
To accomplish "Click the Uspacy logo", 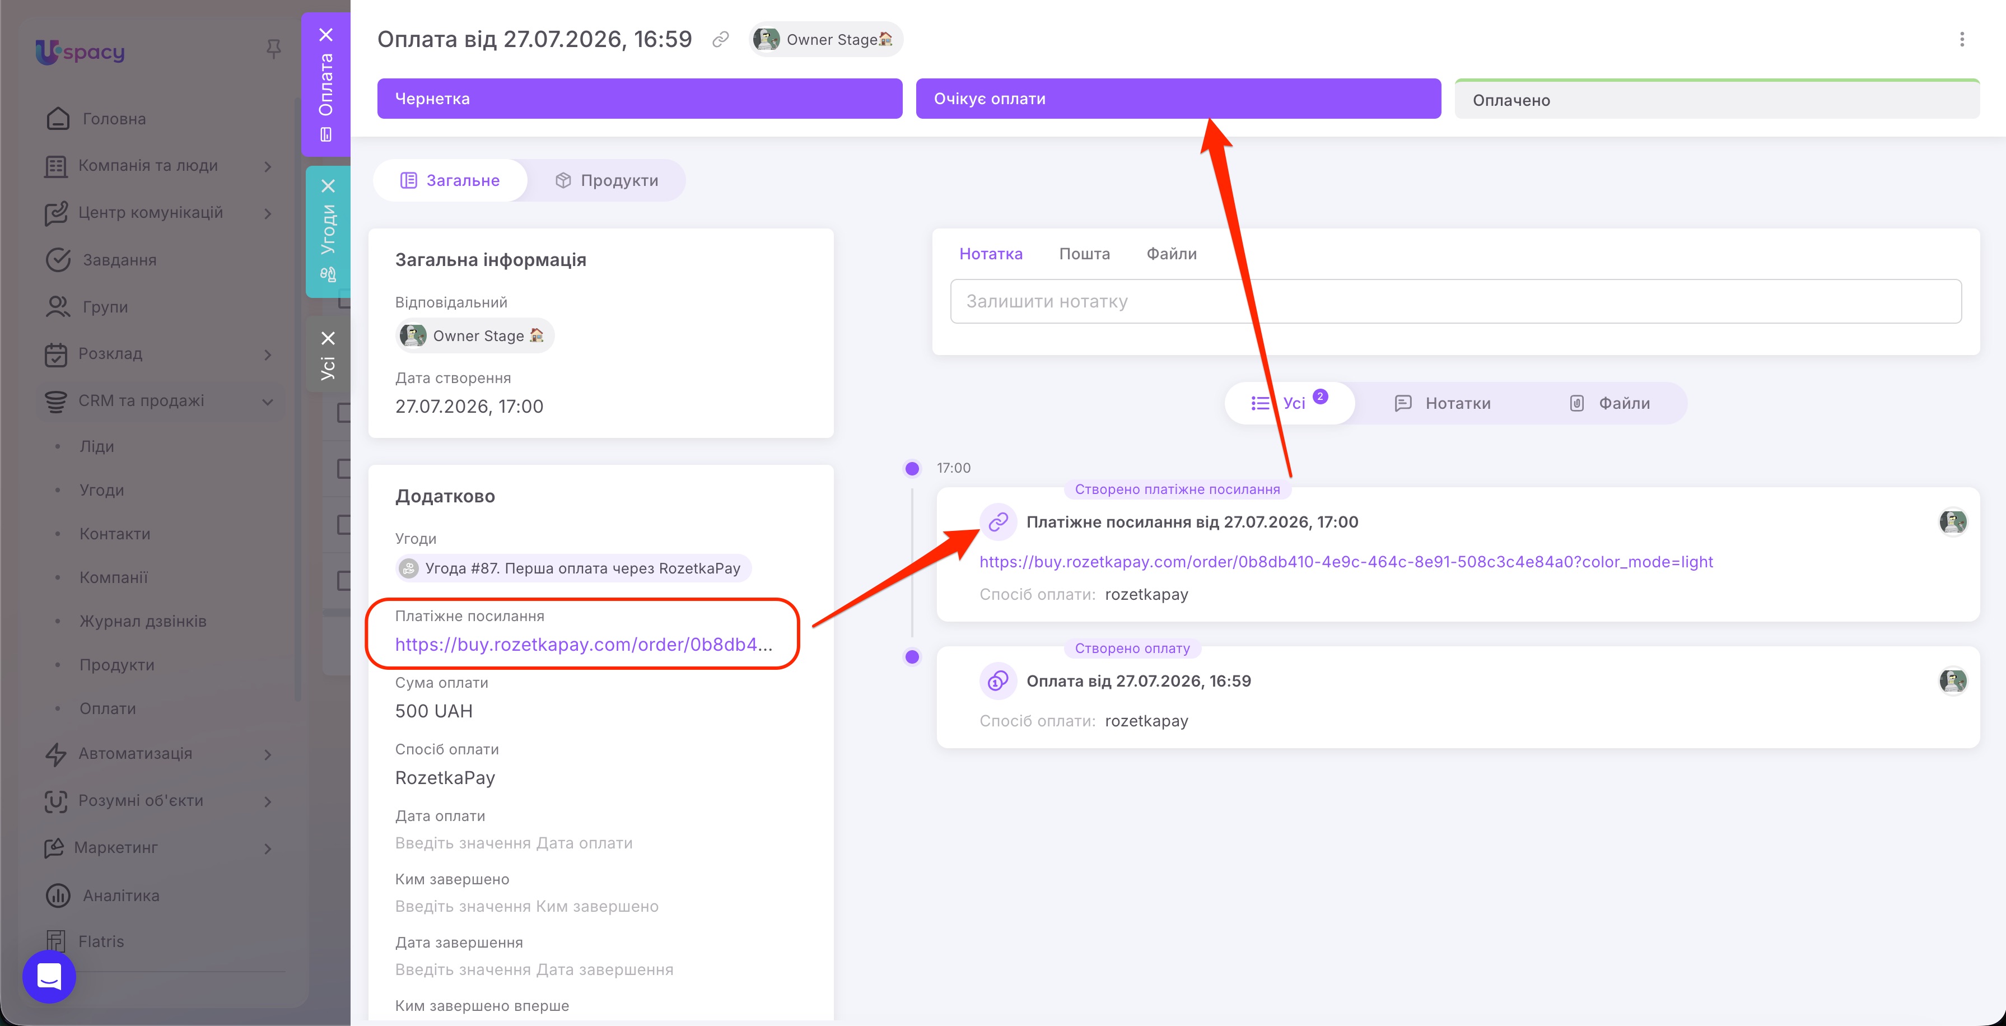I will tap(80, 52).
